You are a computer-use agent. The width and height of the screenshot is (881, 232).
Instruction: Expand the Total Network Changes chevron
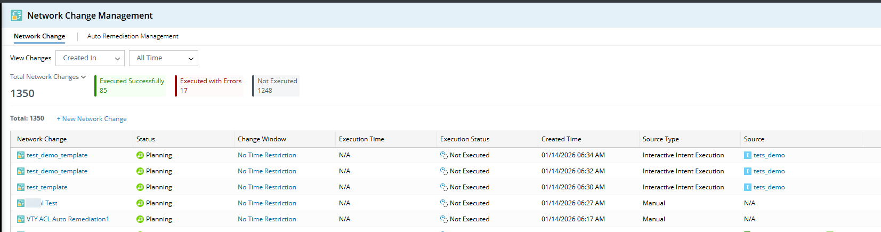pyautogui.click(x=83, y=77)
